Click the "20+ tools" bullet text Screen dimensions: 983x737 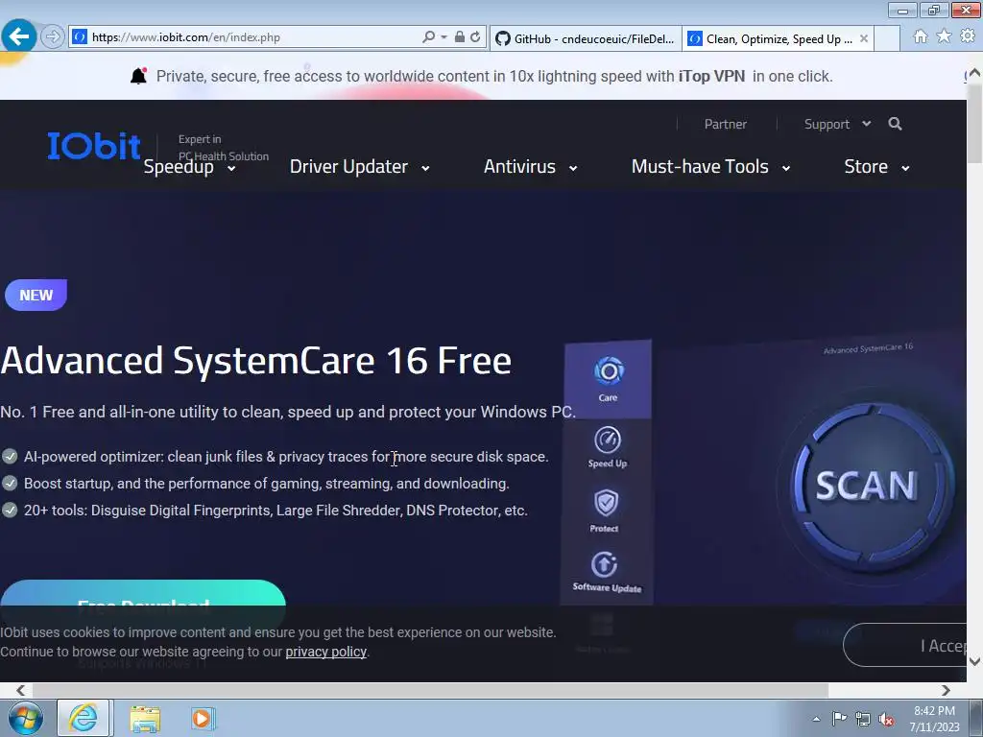click(276, 511)
